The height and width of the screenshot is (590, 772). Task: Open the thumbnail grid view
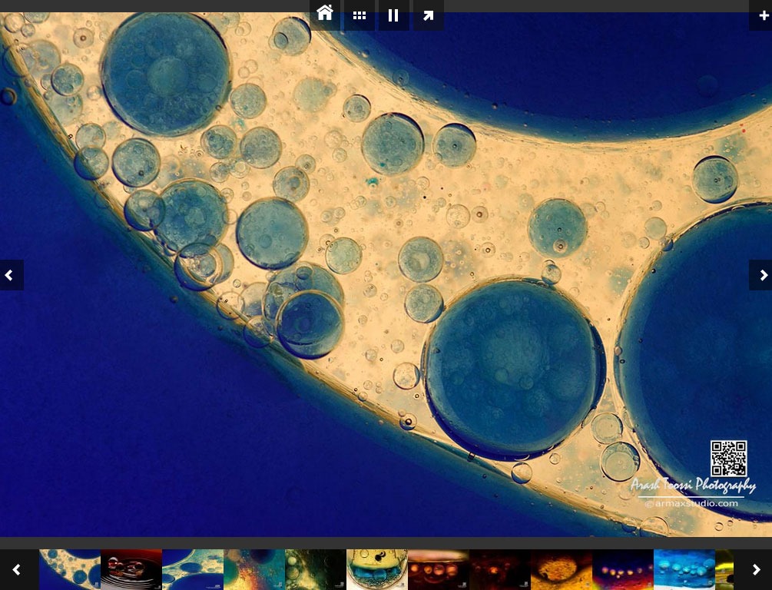click(x=359, y=15)
